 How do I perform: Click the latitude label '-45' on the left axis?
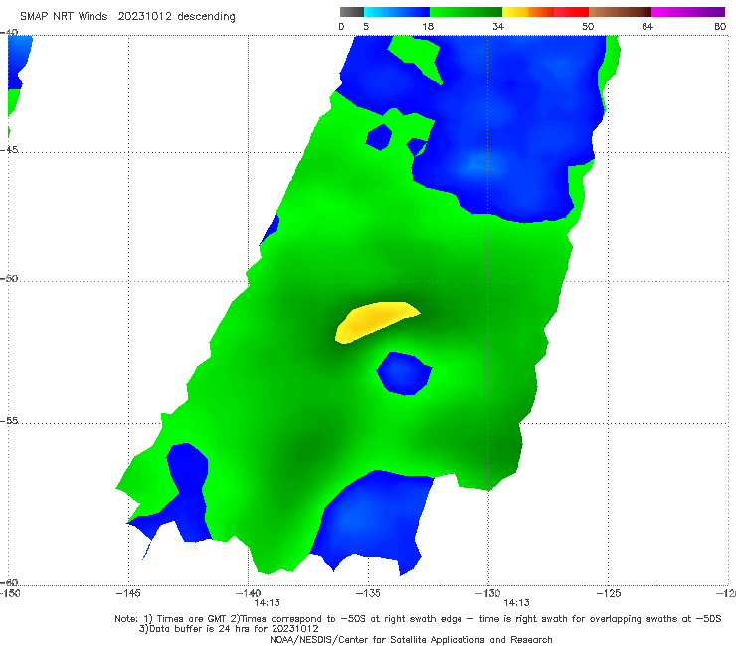[9, 149]
